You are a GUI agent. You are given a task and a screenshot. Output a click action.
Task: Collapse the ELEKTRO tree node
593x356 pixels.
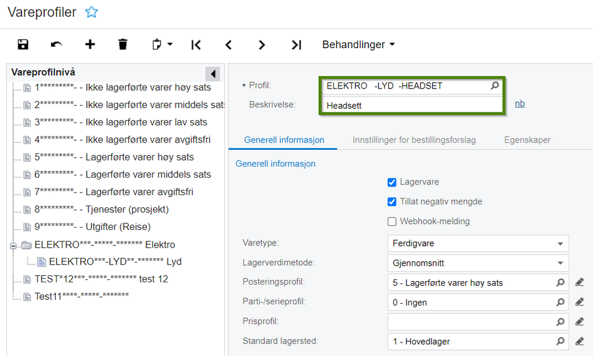tap(13, 246)
